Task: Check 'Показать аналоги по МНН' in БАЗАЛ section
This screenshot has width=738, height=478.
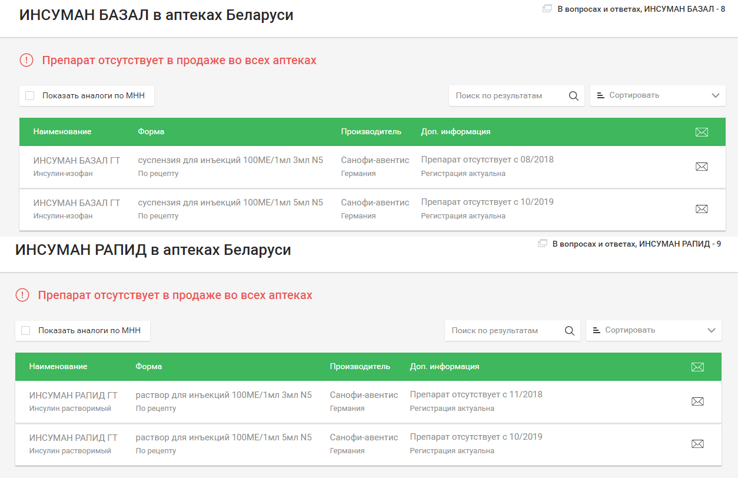Action: (x=30, y=95)
